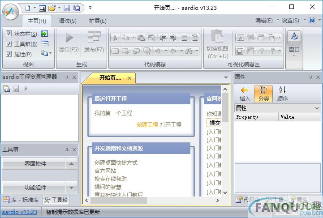Click 创建桌面快捷方式 link

tap(116, 163)
